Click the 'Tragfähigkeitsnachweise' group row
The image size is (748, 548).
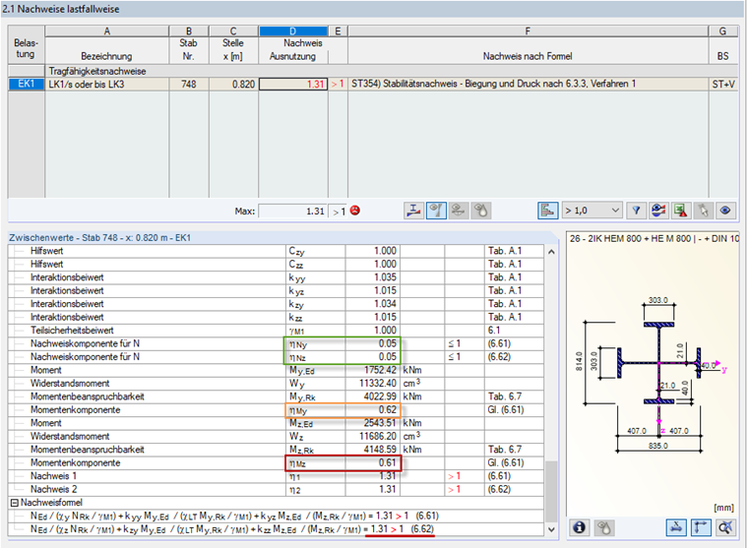click(x=391, y=71)
